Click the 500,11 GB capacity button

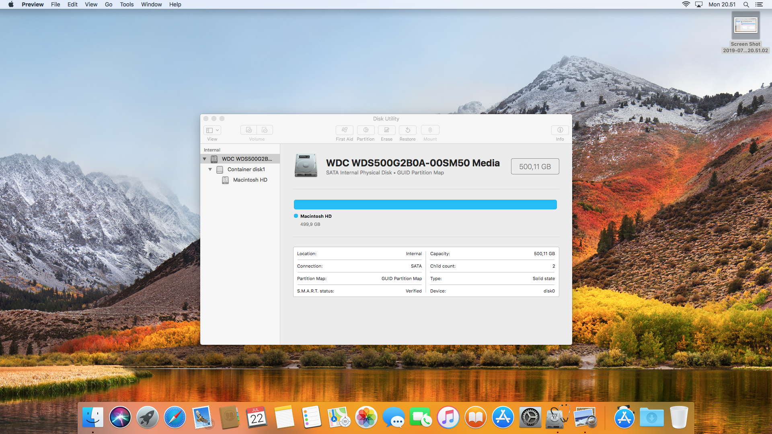[x=534, y=166]
